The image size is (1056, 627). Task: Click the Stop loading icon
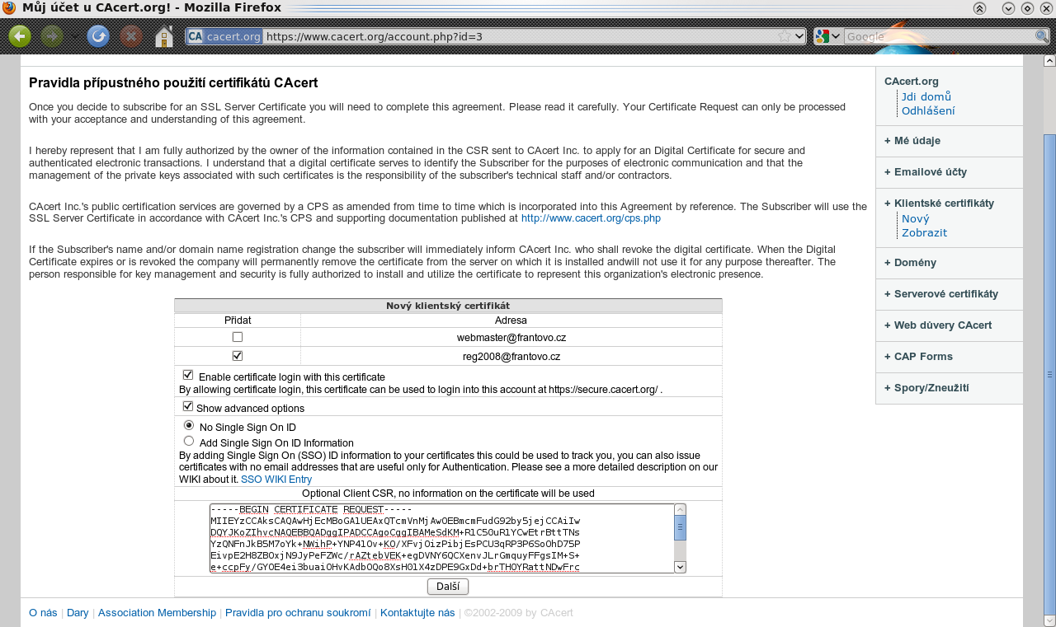(131, 36)
